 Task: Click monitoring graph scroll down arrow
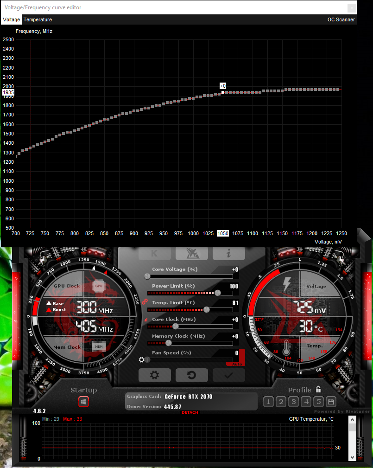tap(352, 457)
